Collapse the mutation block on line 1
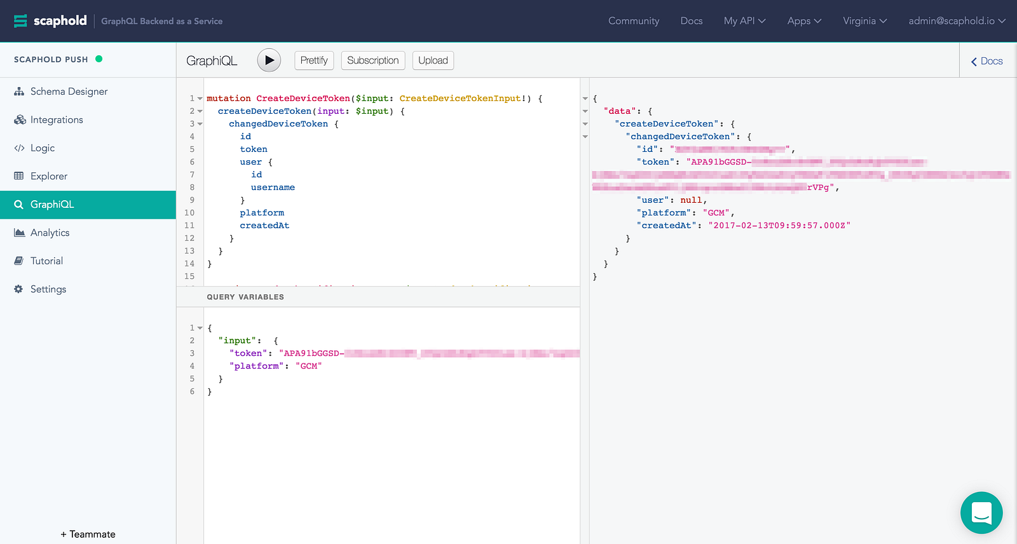The image size is (1017, 544). click(x=200, y=99)
